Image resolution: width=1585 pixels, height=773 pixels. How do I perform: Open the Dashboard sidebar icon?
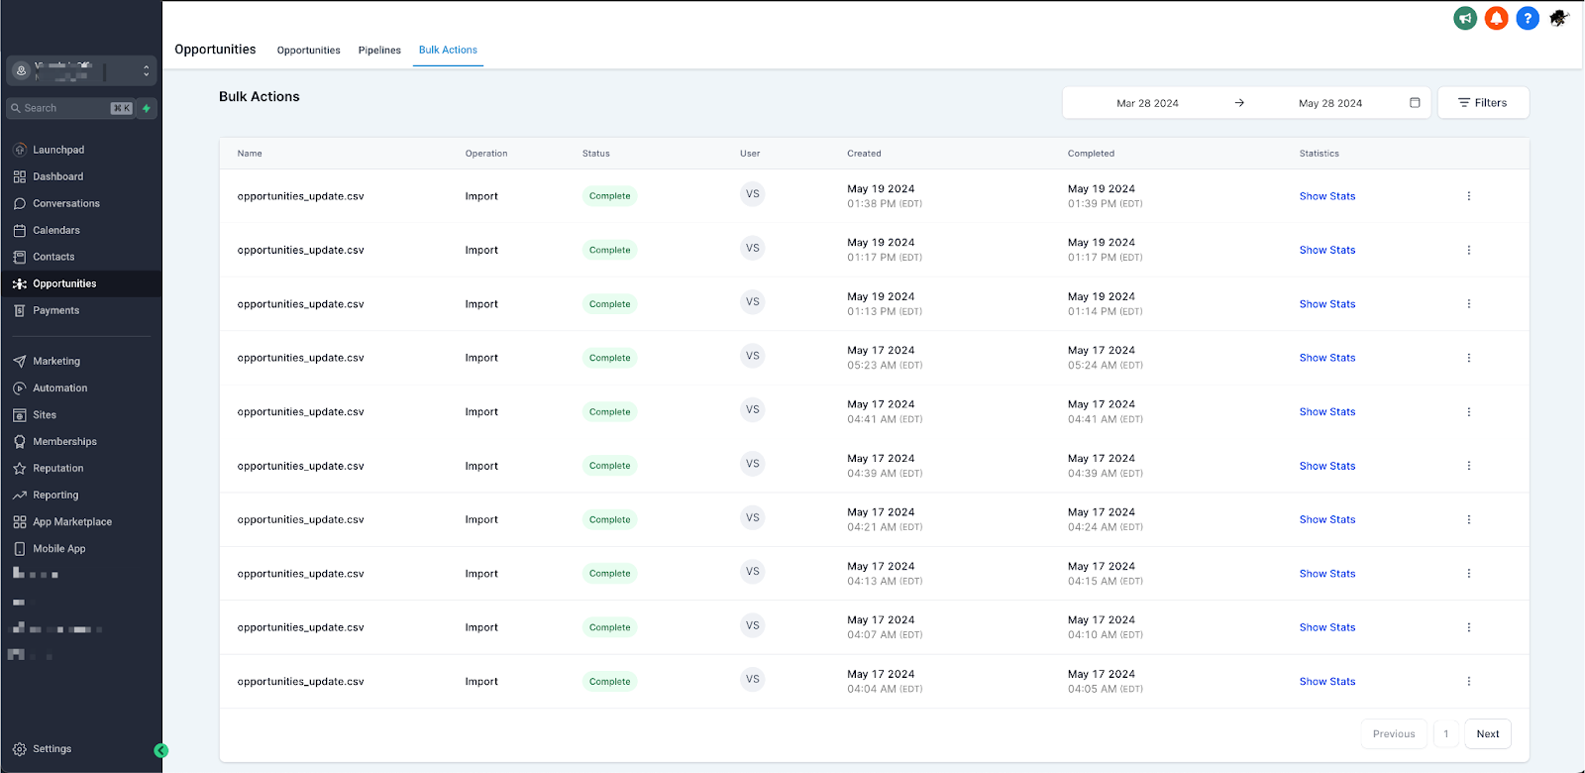click(20, 176)
